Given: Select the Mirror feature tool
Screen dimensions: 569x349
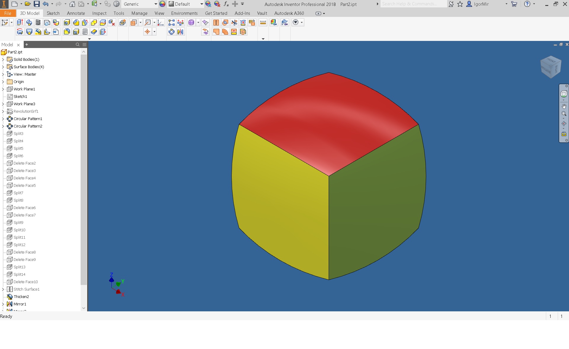Looking at the screenshot, I should (x=180, y=32).
